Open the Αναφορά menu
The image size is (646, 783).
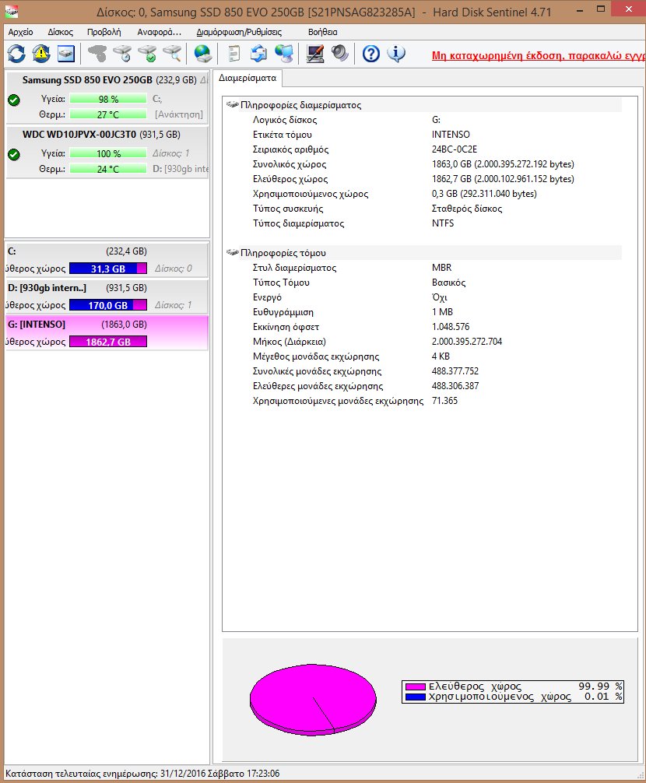click(160, 32)
